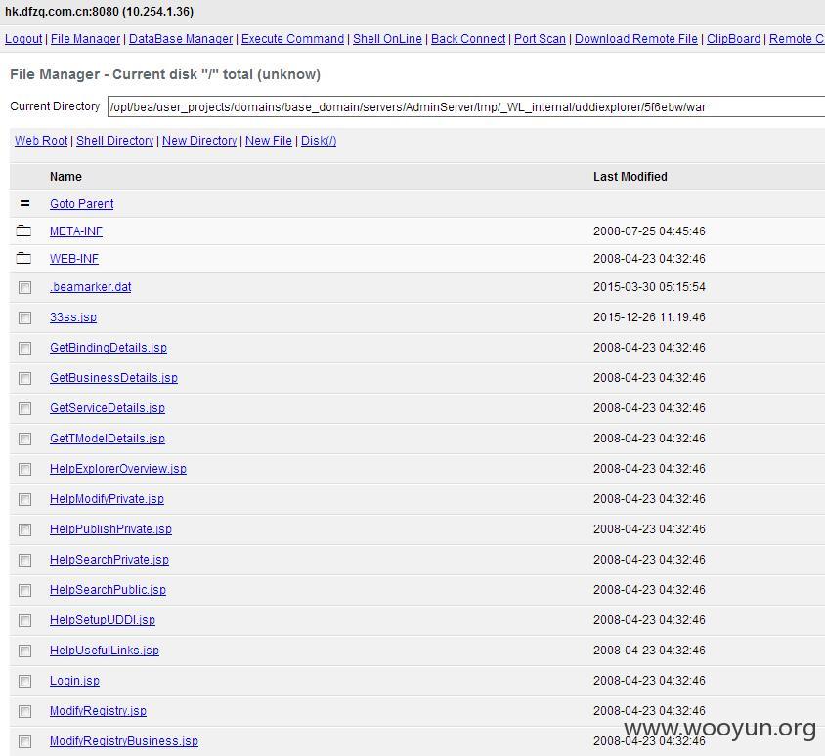
Task: Open file HelpSearchPrivate.jsp
Action: click(x=109, y=560)
